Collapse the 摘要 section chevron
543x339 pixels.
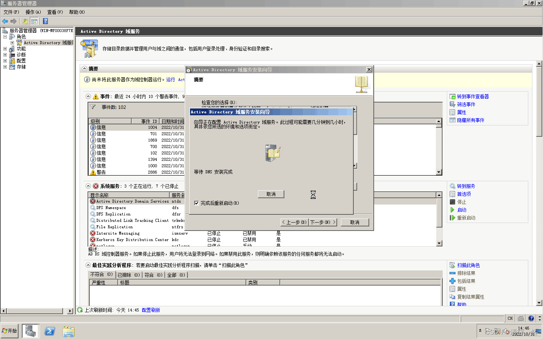pos(84,69)
